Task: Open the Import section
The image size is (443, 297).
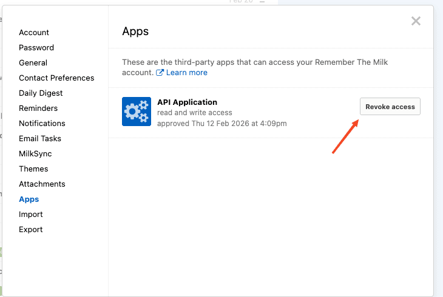Action: [x=31, y=215]
